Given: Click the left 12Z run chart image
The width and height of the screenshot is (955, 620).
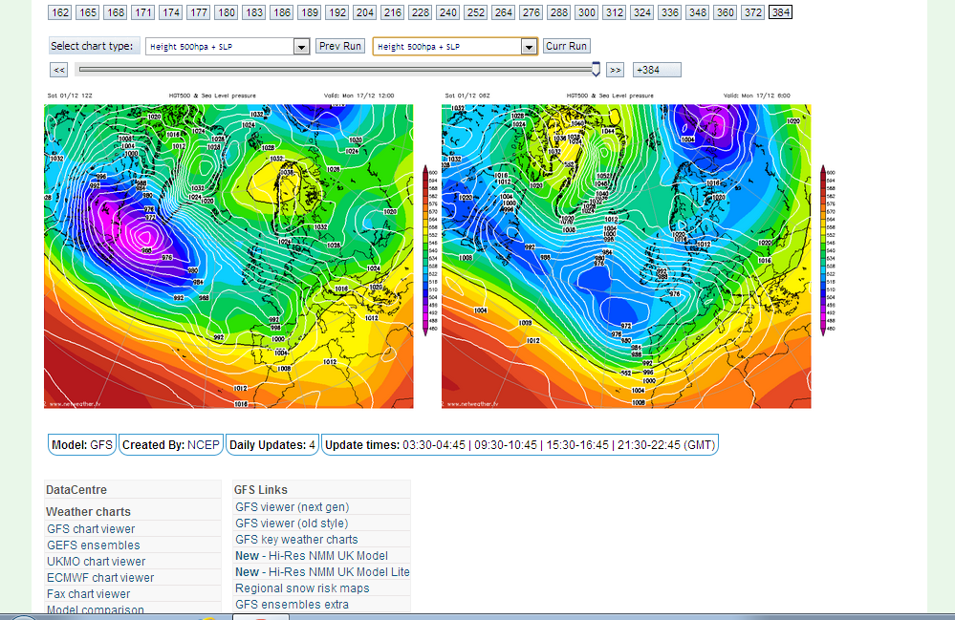Looking at the screenshot, I should pos(228,256).
